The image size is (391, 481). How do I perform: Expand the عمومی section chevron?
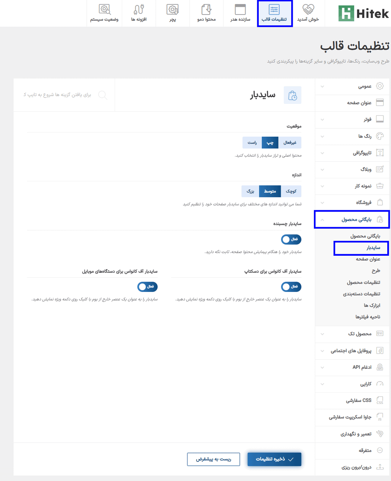pyautogui.click(x=322, y=86)
